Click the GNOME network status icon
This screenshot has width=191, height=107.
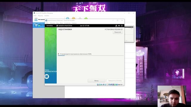(116, 26)
